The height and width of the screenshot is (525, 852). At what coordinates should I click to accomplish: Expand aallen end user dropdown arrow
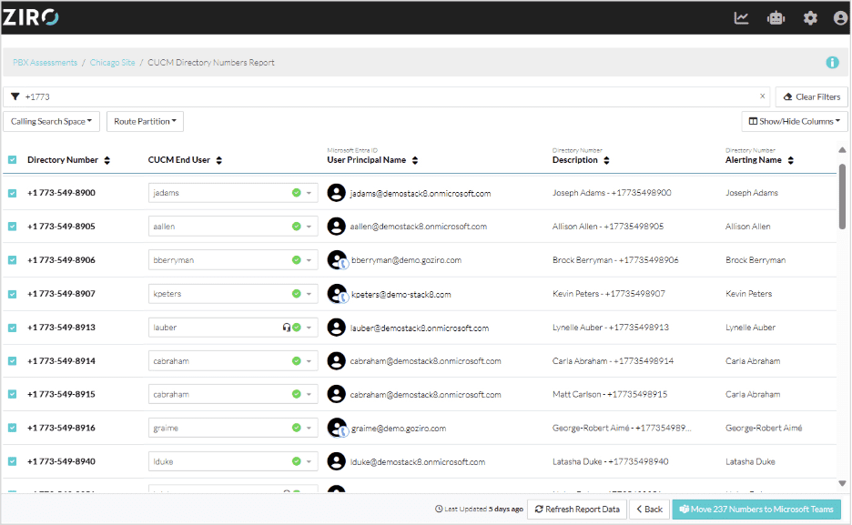pos(309,227)
